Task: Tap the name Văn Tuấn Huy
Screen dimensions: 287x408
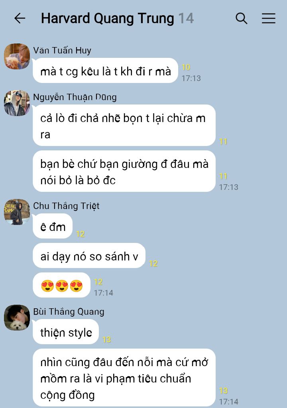Action: 62,50
